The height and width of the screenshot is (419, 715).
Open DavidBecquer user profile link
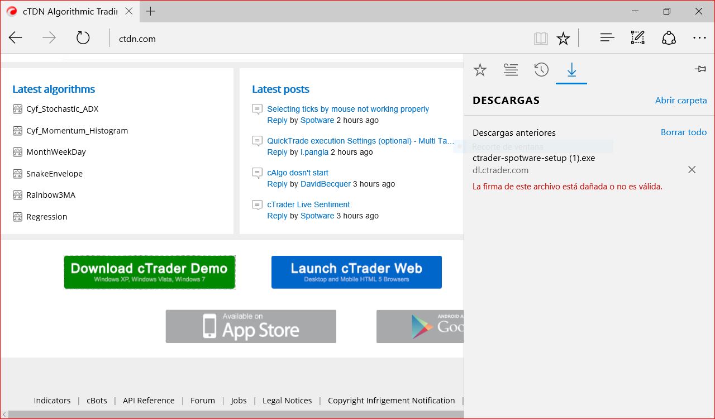(x=326, y=184)
